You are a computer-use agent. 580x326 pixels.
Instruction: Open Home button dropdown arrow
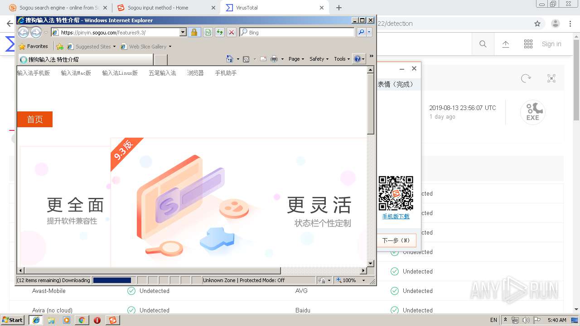pyautogui.click(x=238, y=59)
